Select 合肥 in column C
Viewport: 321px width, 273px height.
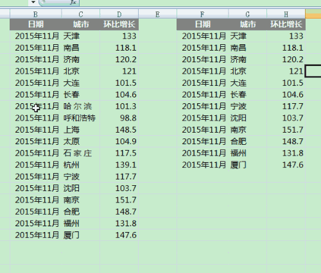pyautogui.click(x=81, y=211)
